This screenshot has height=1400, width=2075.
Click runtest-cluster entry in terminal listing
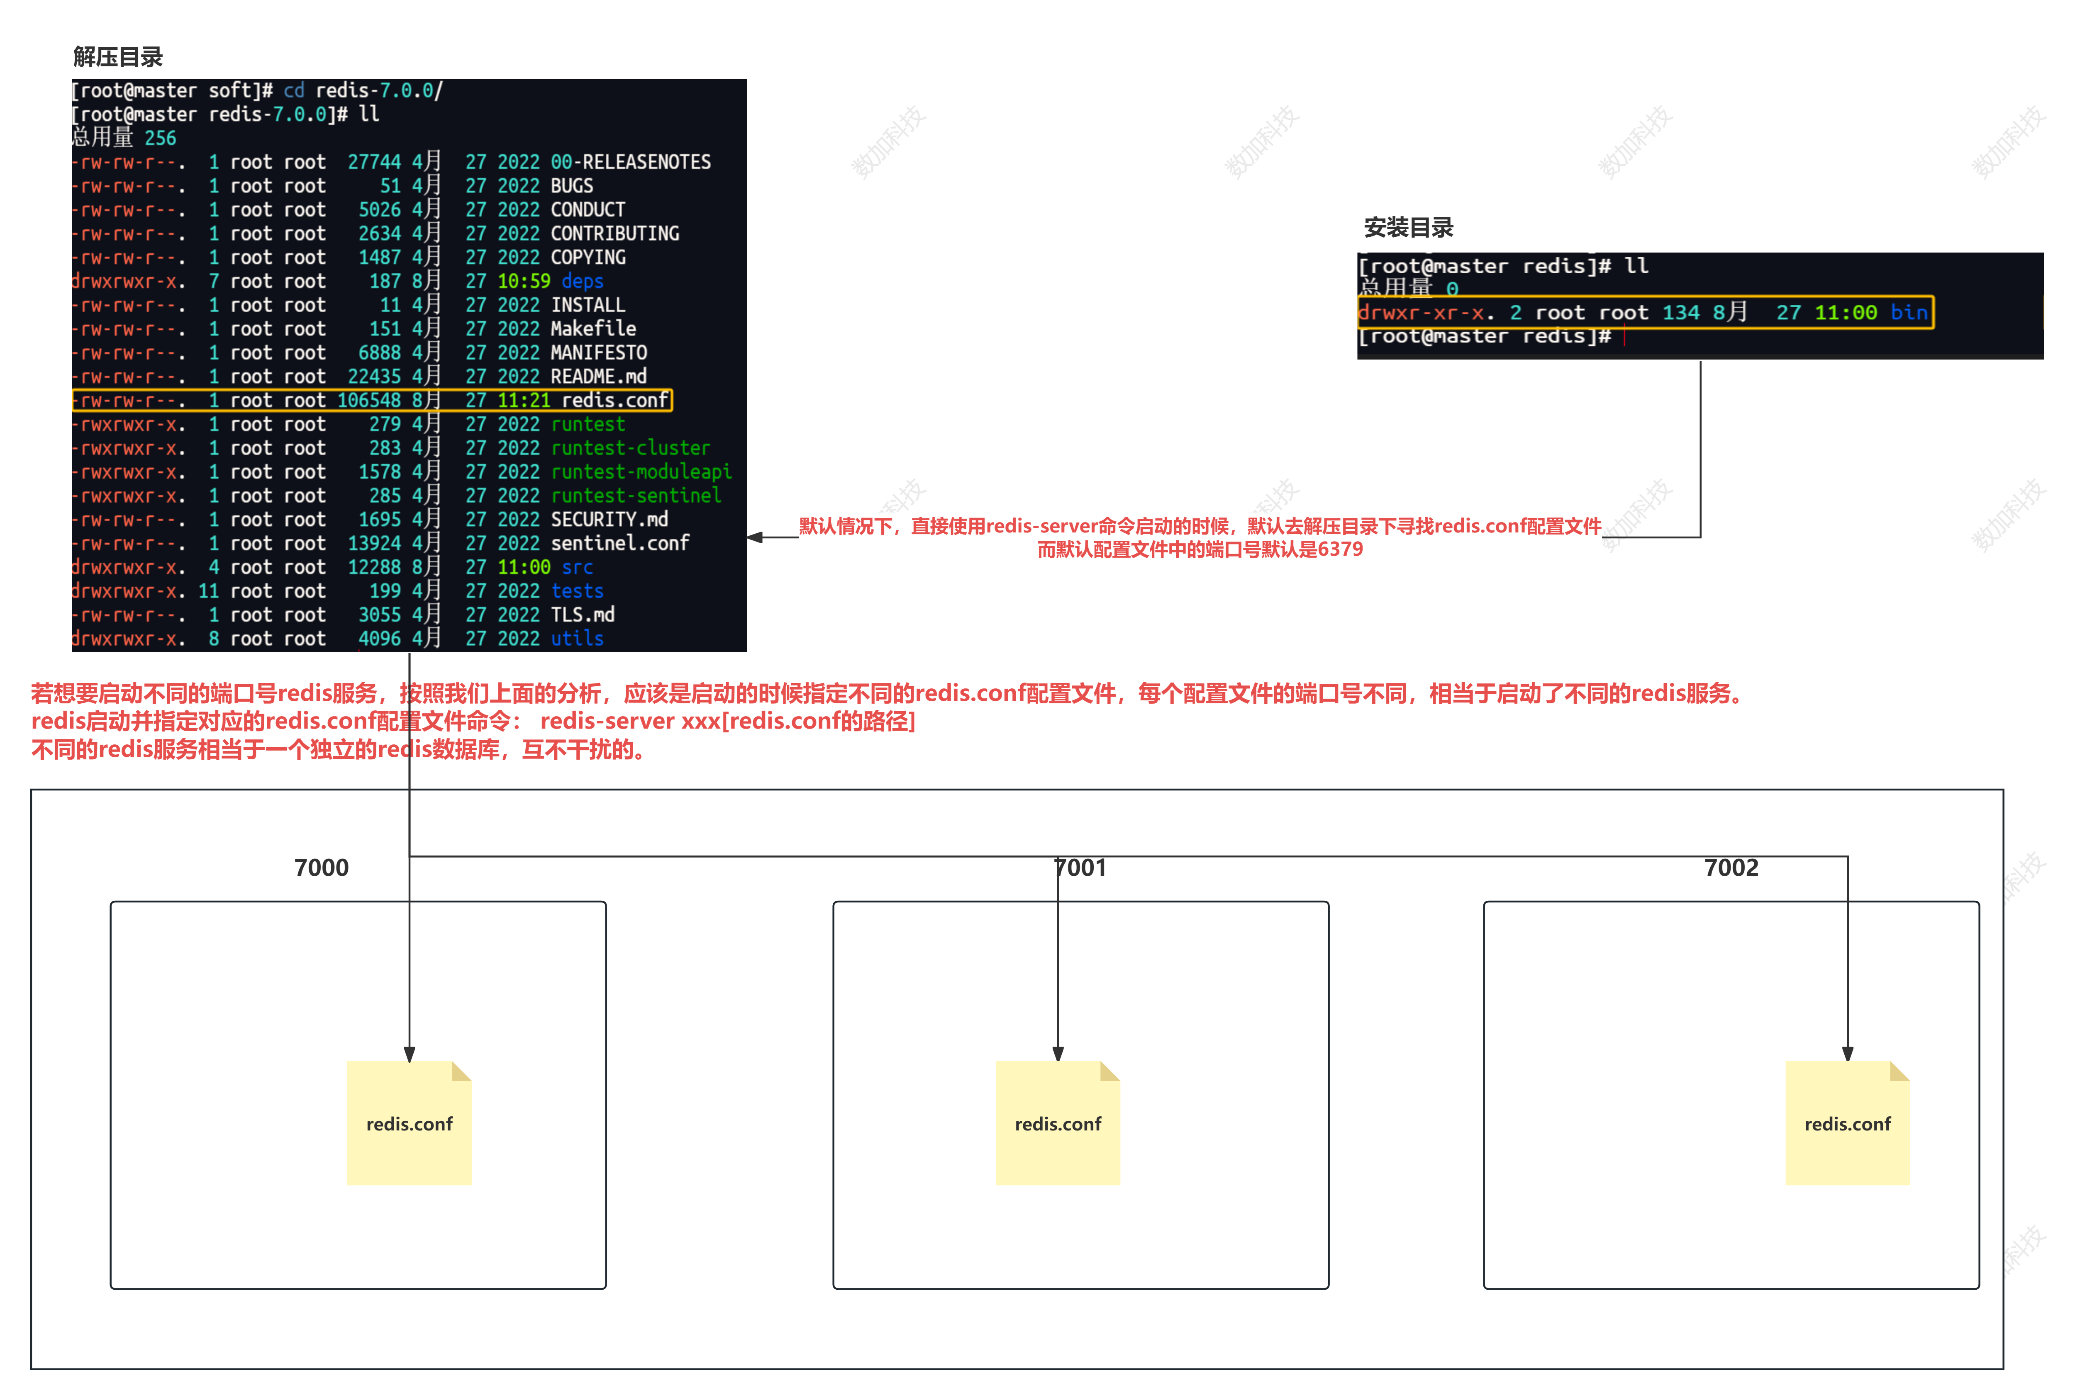click(630, 448)
